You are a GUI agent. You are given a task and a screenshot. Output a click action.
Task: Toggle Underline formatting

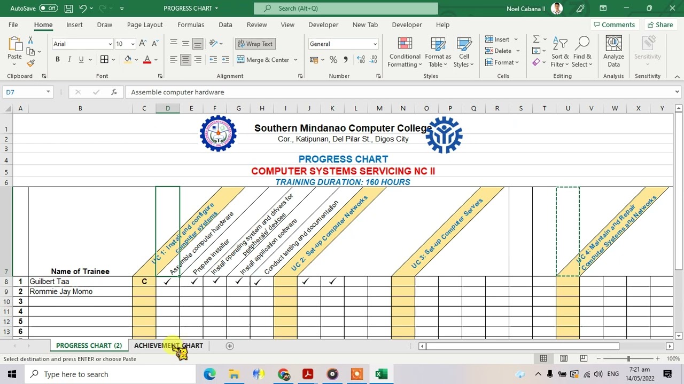click(81, 60)
